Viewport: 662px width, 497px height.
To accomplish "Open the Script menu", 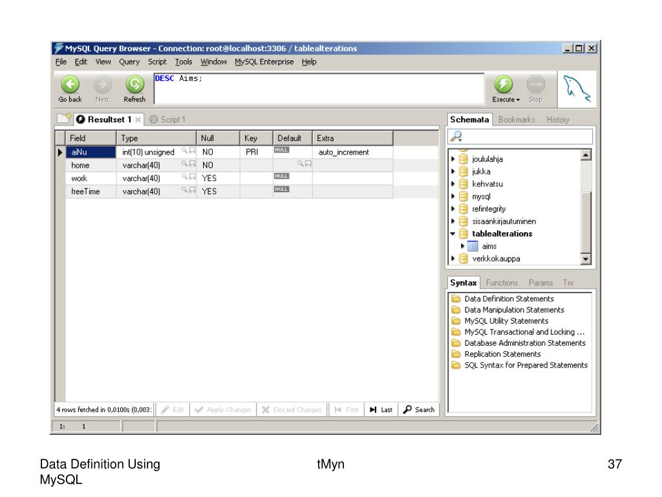I will click(157, 61).
